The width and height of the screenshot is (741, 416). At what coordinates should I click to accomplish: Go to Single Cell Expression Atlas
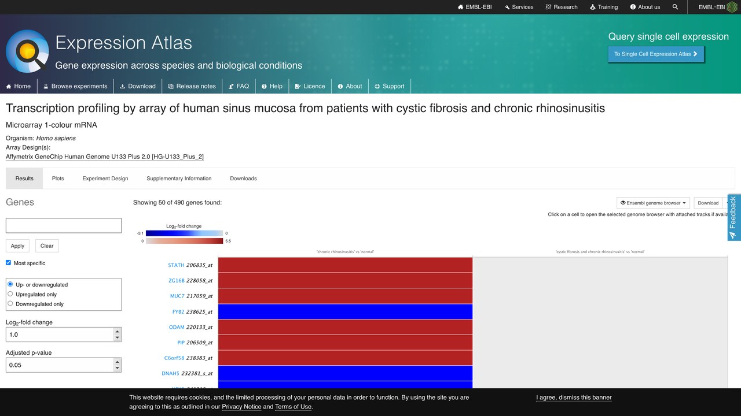[656, 54]
